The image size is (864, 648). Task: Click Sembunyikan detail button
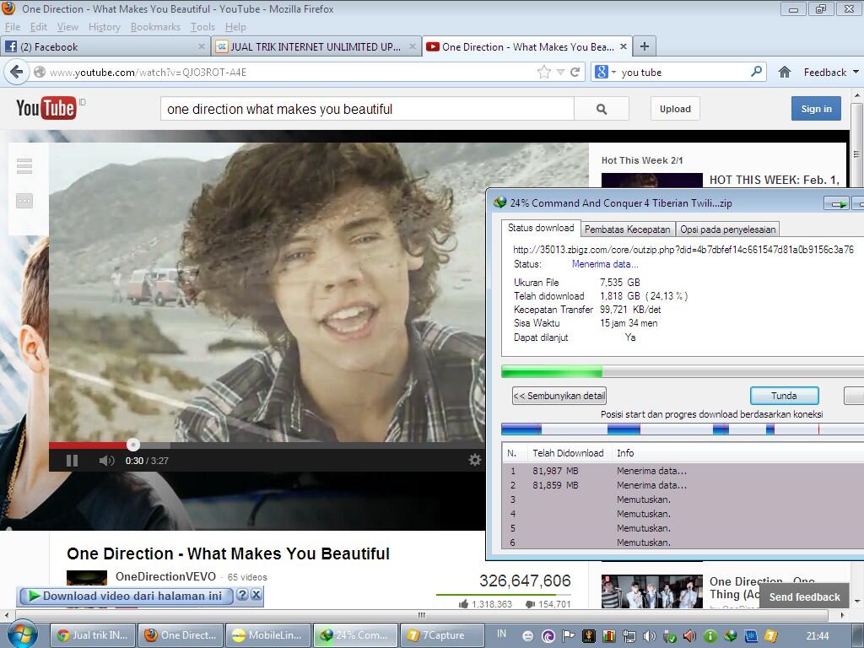pos(559,396)
